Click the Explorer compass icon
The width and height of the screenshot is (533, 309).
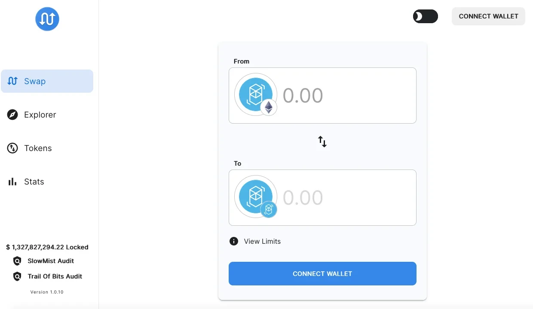tap(12, 115)
